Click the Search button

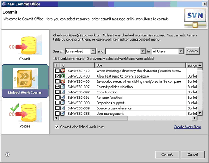193,51
